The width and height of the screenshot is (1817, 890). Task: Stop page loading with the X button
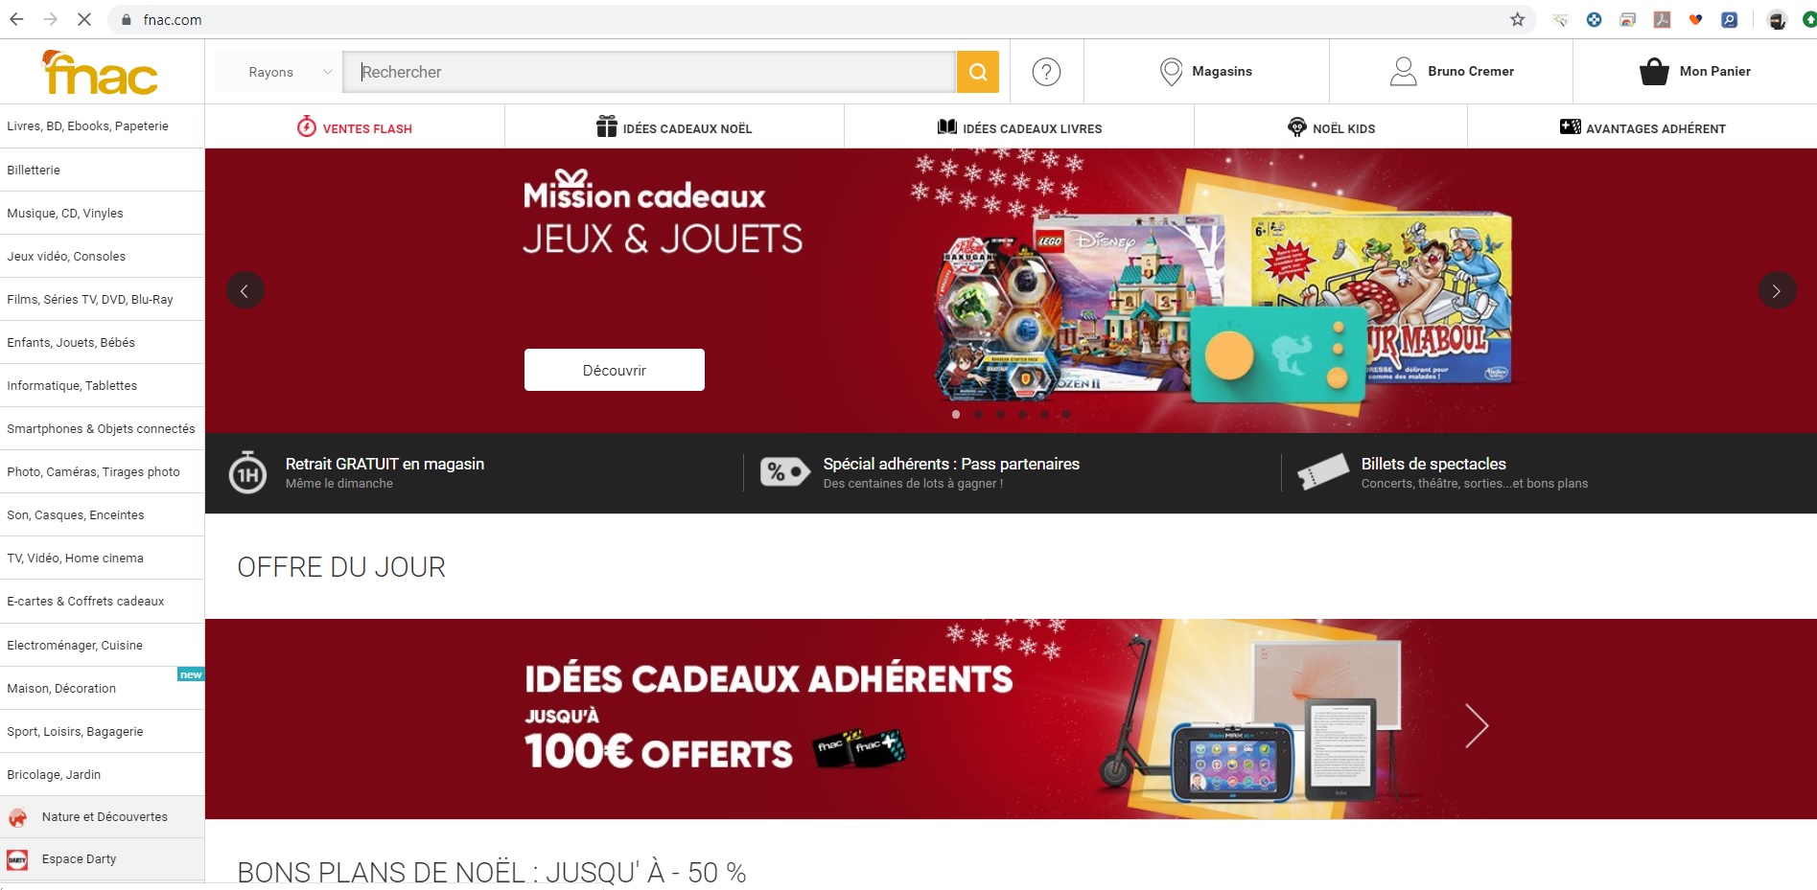pyautogui.click(x=84, y=19)
